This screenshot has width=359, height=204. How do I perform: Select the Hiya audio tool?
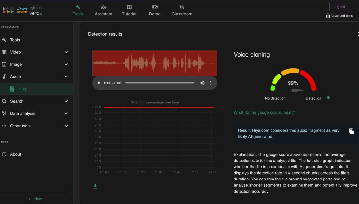pyautogui.click(x=22, y=89)
